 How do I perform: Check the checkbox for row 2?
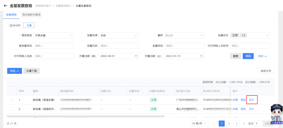click(x=12, y=109)
